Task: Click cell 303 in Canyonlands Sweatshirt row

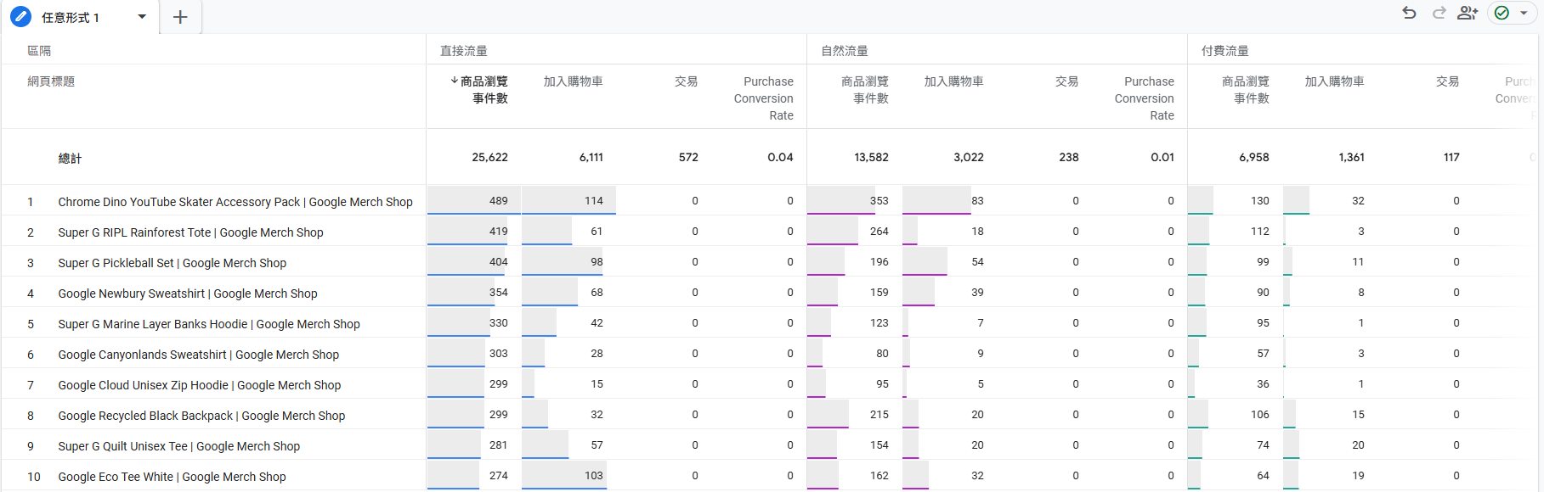Action: (499, 354)
